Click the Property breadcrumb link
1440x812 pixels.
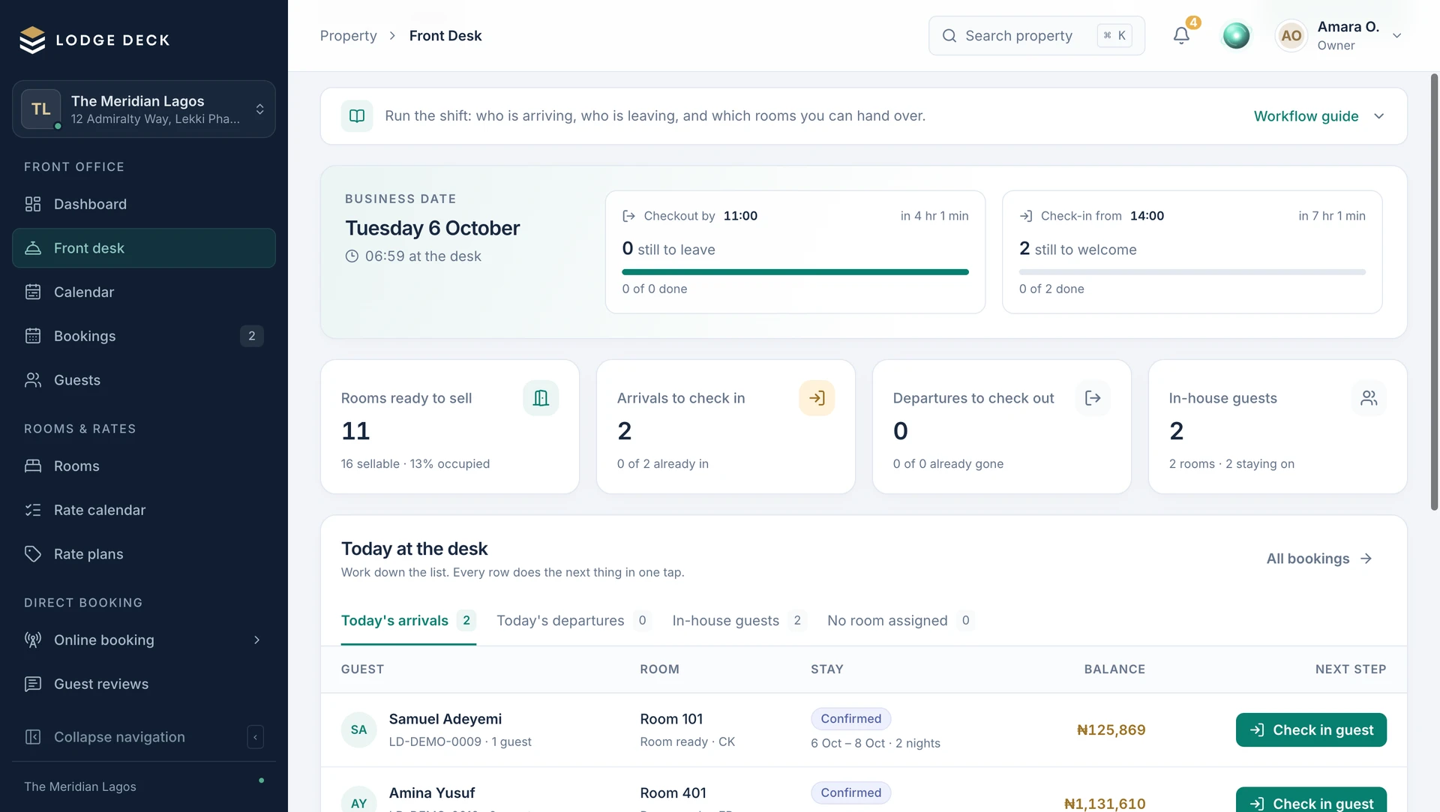click(x=348, y=36)
